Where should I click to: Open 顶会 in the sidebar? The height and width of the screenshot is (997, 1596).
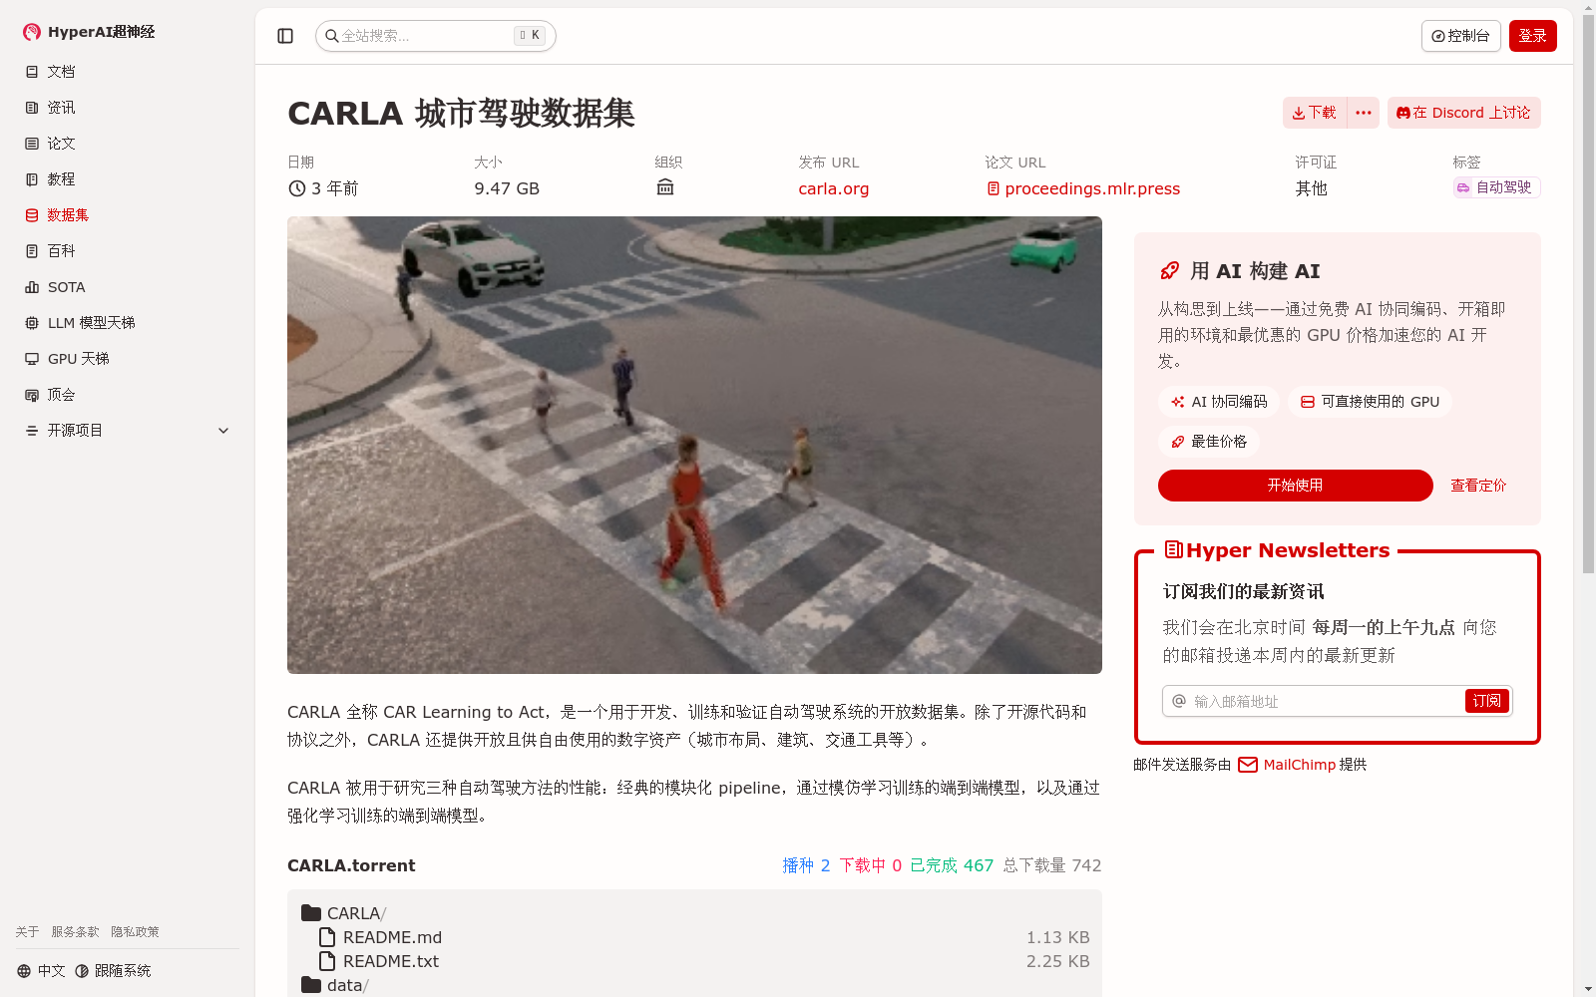(x=127, y=395)
